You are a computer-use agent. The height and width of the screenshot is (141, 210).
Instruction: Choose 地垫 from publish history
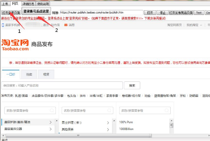coord(147,96)
